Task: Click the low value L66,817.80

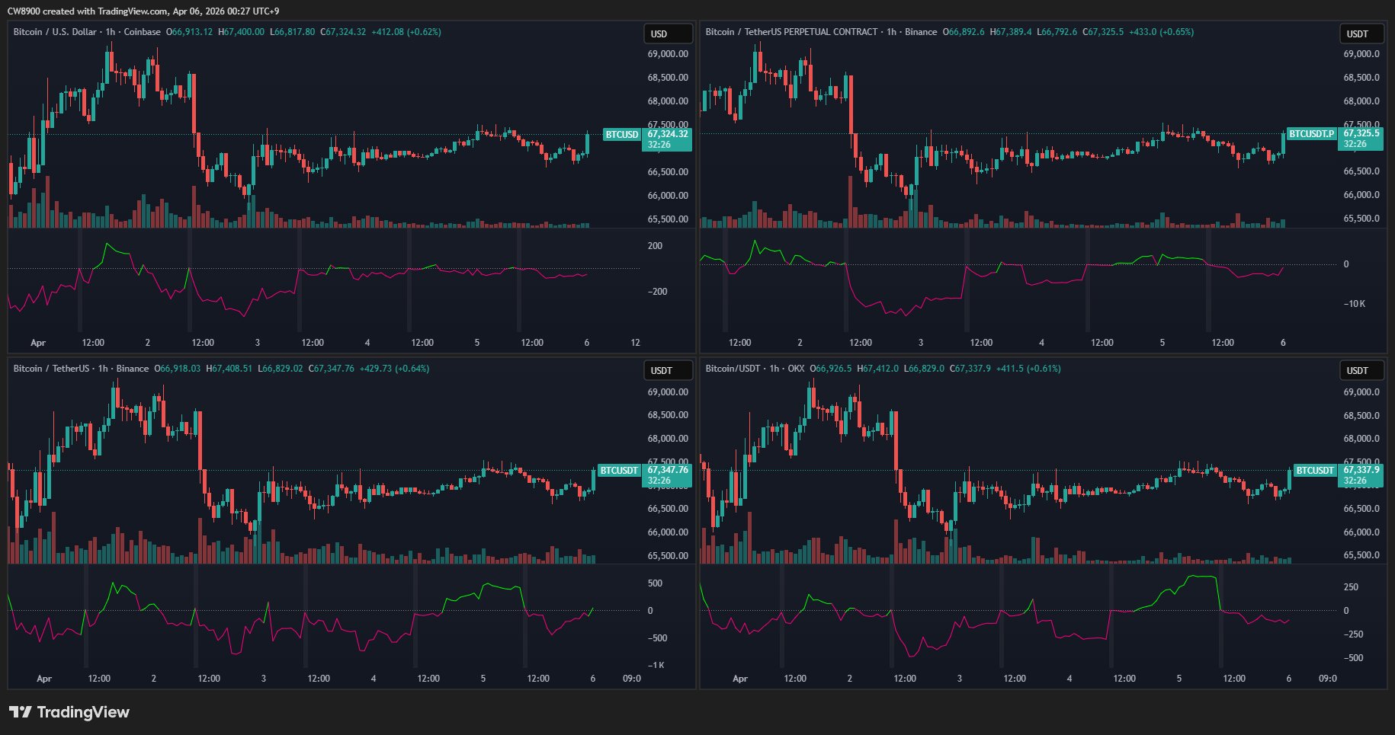Action: pos(292,32)
